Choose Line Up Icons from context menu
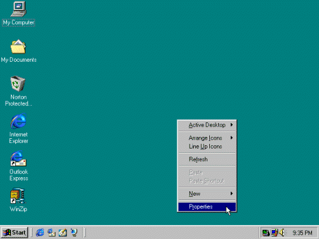Image resolution: width=319 pixels, height=239 pixels. (207, 147)
